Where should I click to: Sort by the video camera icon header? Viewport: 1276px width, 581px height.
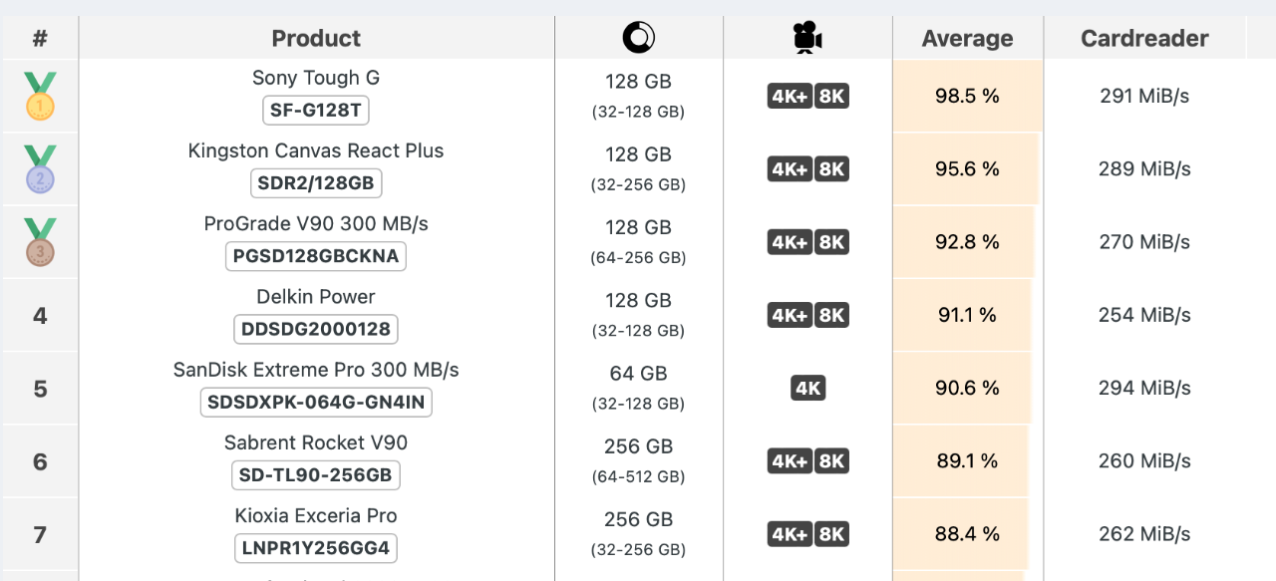[x=807, y=38]
